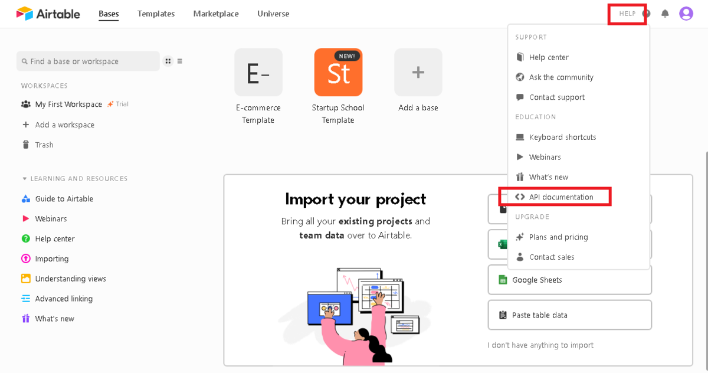Open the Bases tab
Screen dimensions: 708x373
[109, 14]
